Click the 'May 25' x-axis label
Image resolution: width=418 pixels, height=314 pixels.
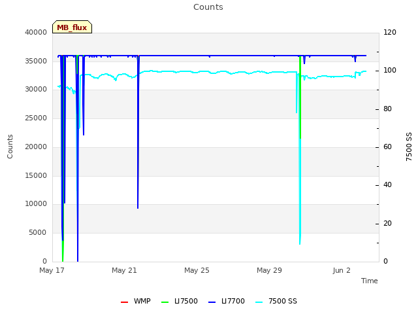pos(197,270)
